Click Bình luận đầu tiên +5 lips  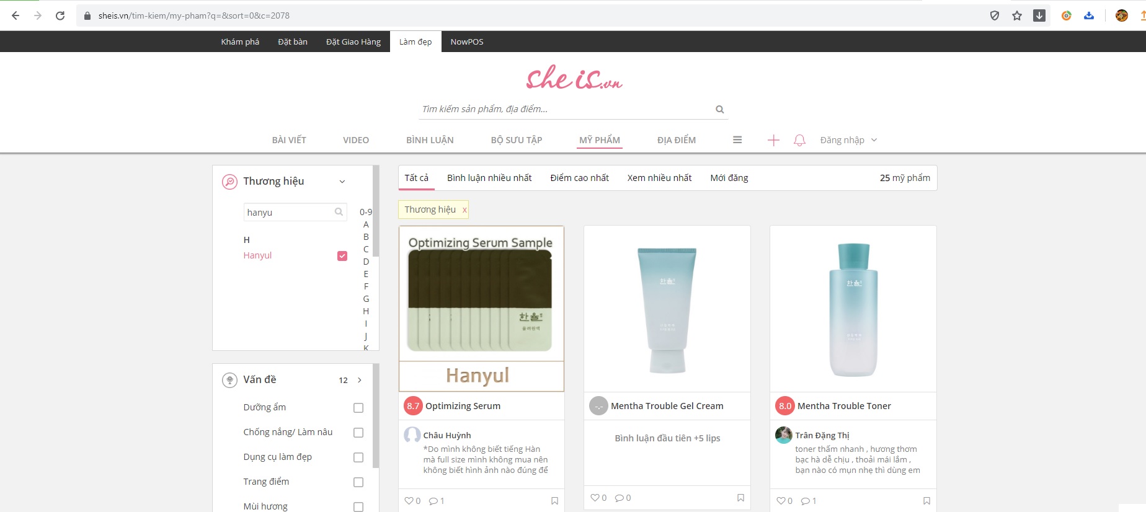667,438
